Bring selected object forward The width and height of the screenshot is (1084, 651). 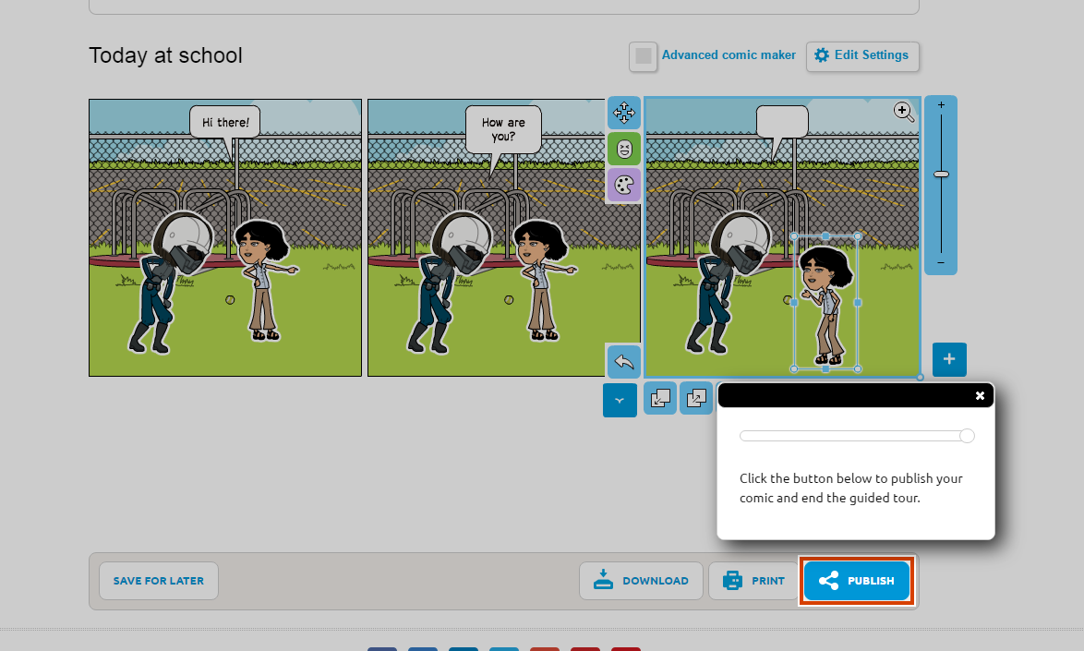[697, 398]
